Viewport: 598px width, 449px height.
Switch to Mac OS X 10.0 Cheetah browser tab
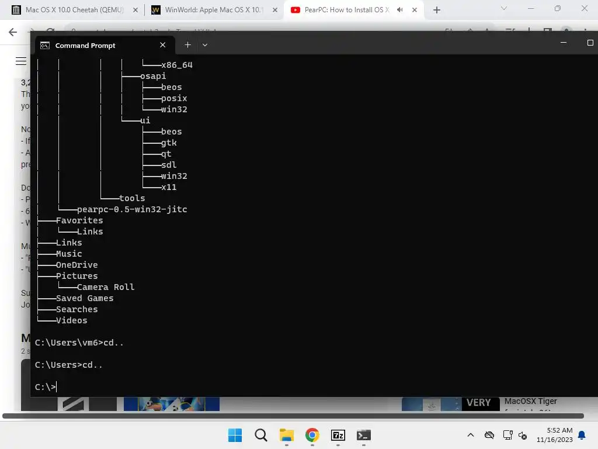click(75, 10)
